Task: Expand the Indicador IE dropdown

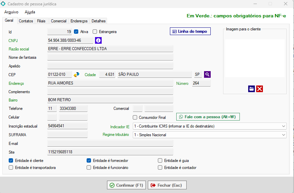Action: point(284,126)
